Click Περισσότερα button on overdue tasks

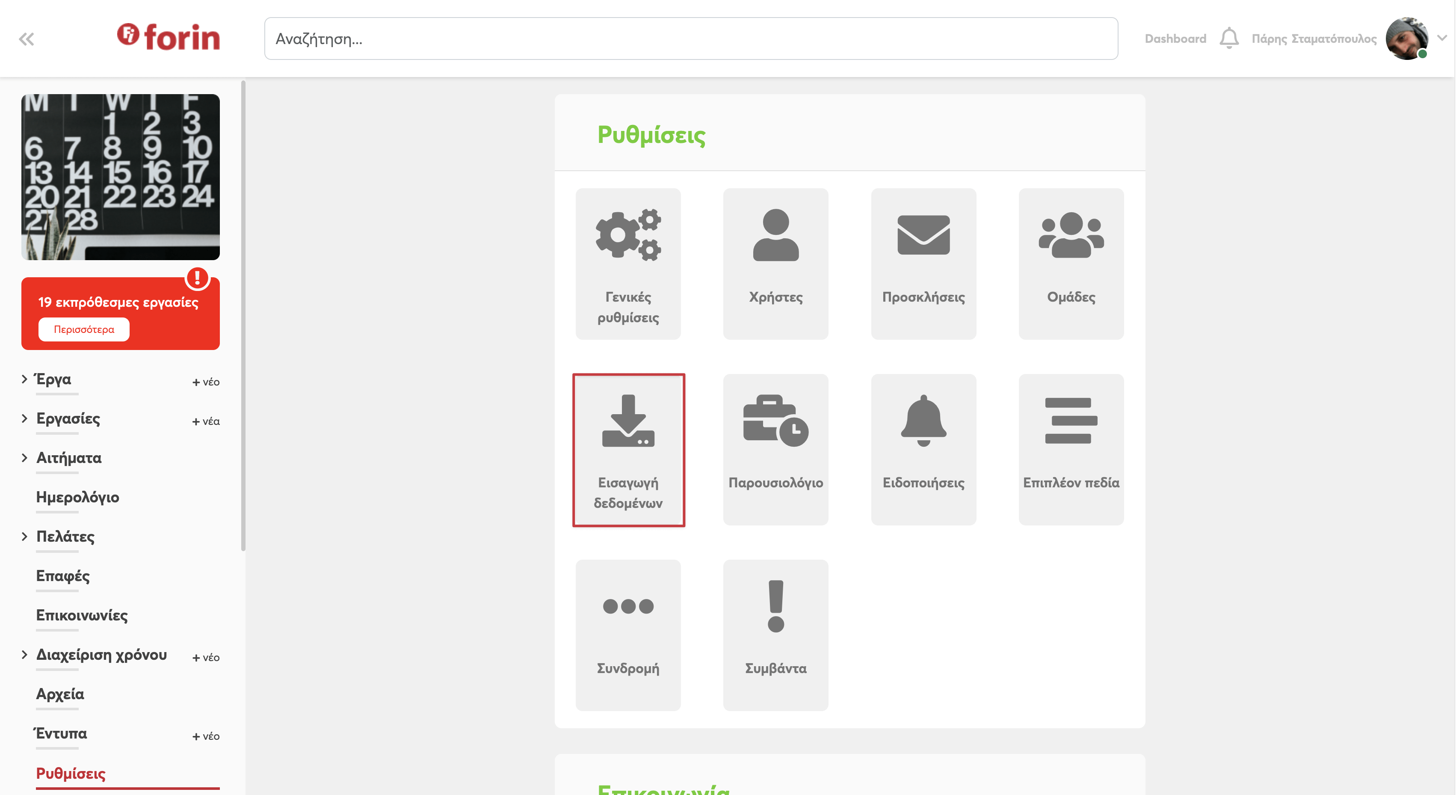84,329
